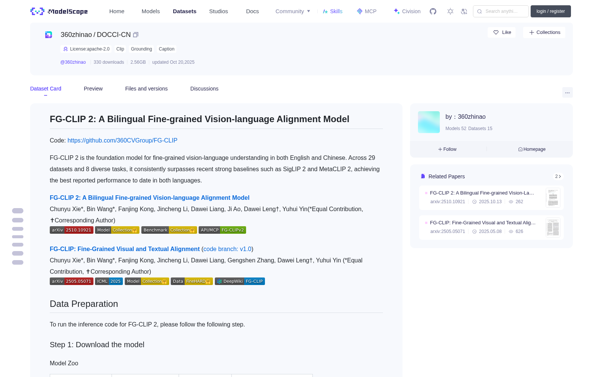Expand Related Papers count arrow
Image resolution: width=603 pixels, height=377 pixels.
coord(558,176)
